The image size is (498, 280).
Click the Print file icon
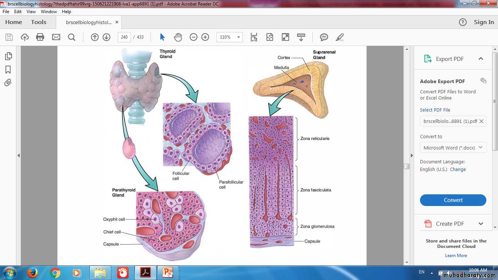coord(40,37)
